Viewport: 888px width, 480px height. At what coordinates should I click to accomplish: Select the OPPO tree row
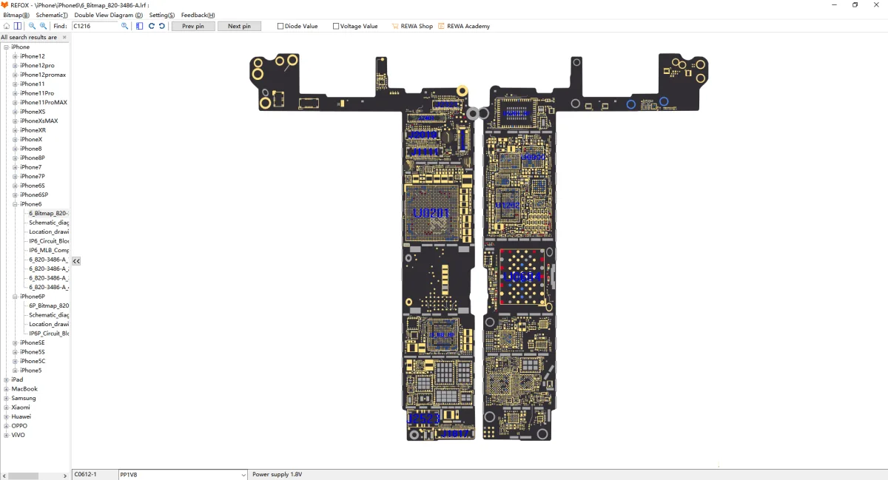tap(19, 426)
